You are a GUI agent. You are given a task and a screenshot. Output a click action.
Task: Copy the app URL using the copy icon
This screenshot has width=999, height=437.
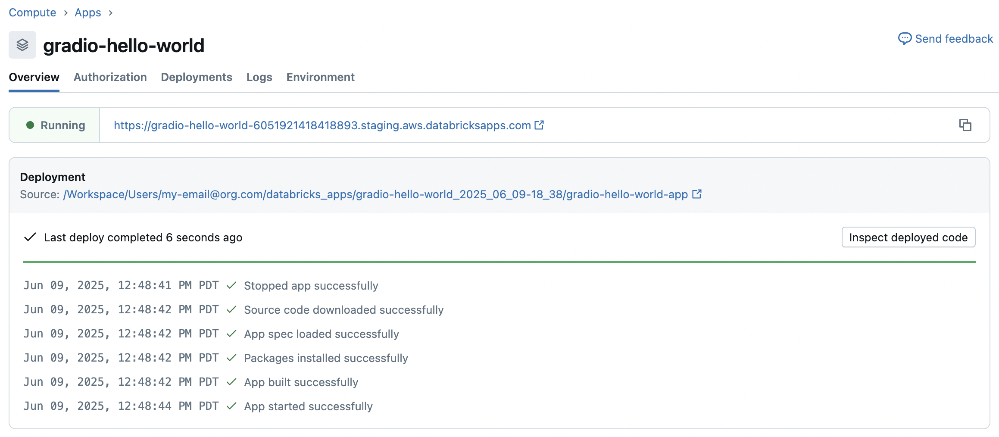(x=965, y=125)
